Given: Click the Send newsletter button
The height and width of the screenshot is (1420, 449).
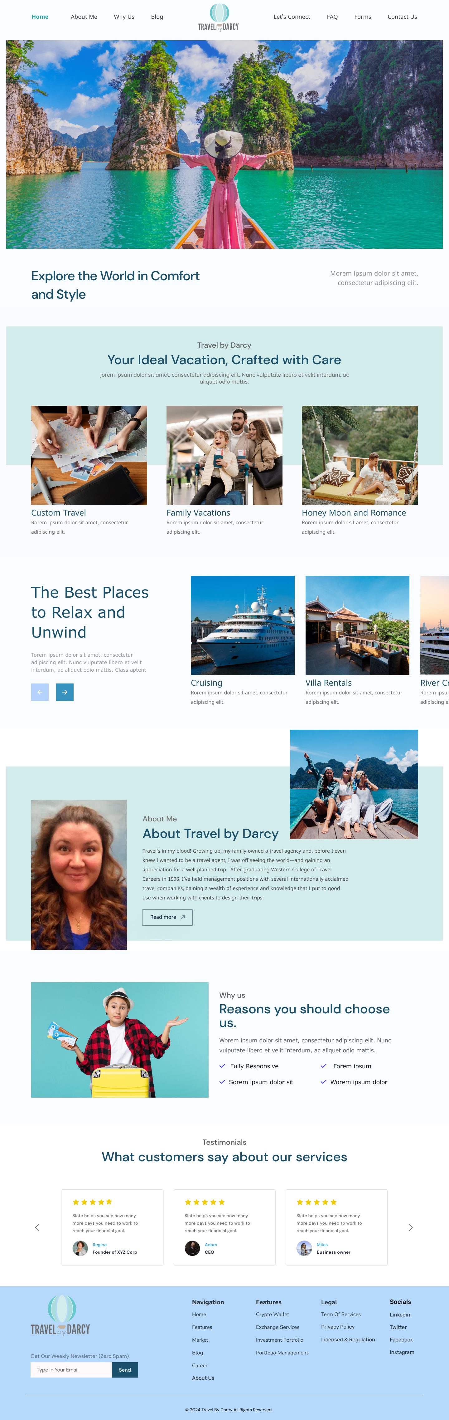Looking at the screenshot, I should (125, 1370).
